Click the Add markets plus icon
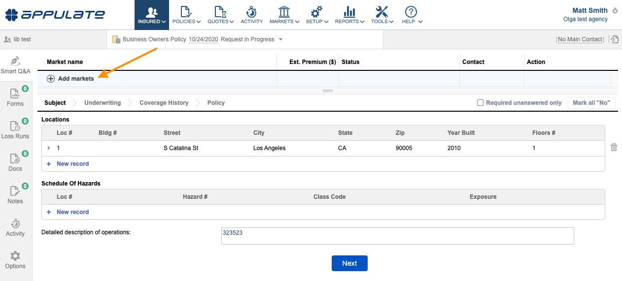Screen dimensions: 622x281 point(51,79)
